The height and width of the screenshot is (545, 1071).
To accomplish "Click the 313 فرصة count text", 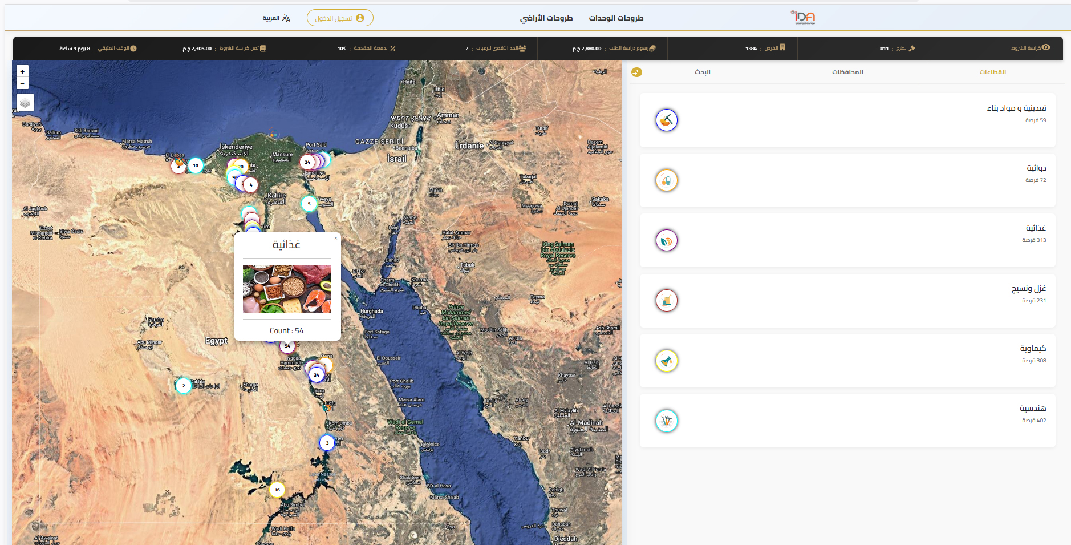I will 1034,240.
